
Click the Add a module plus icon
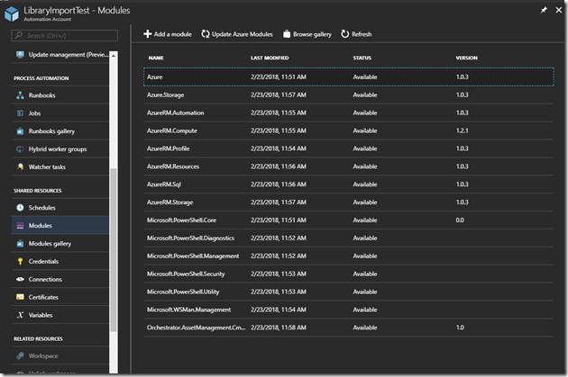(x=148, y=34)
